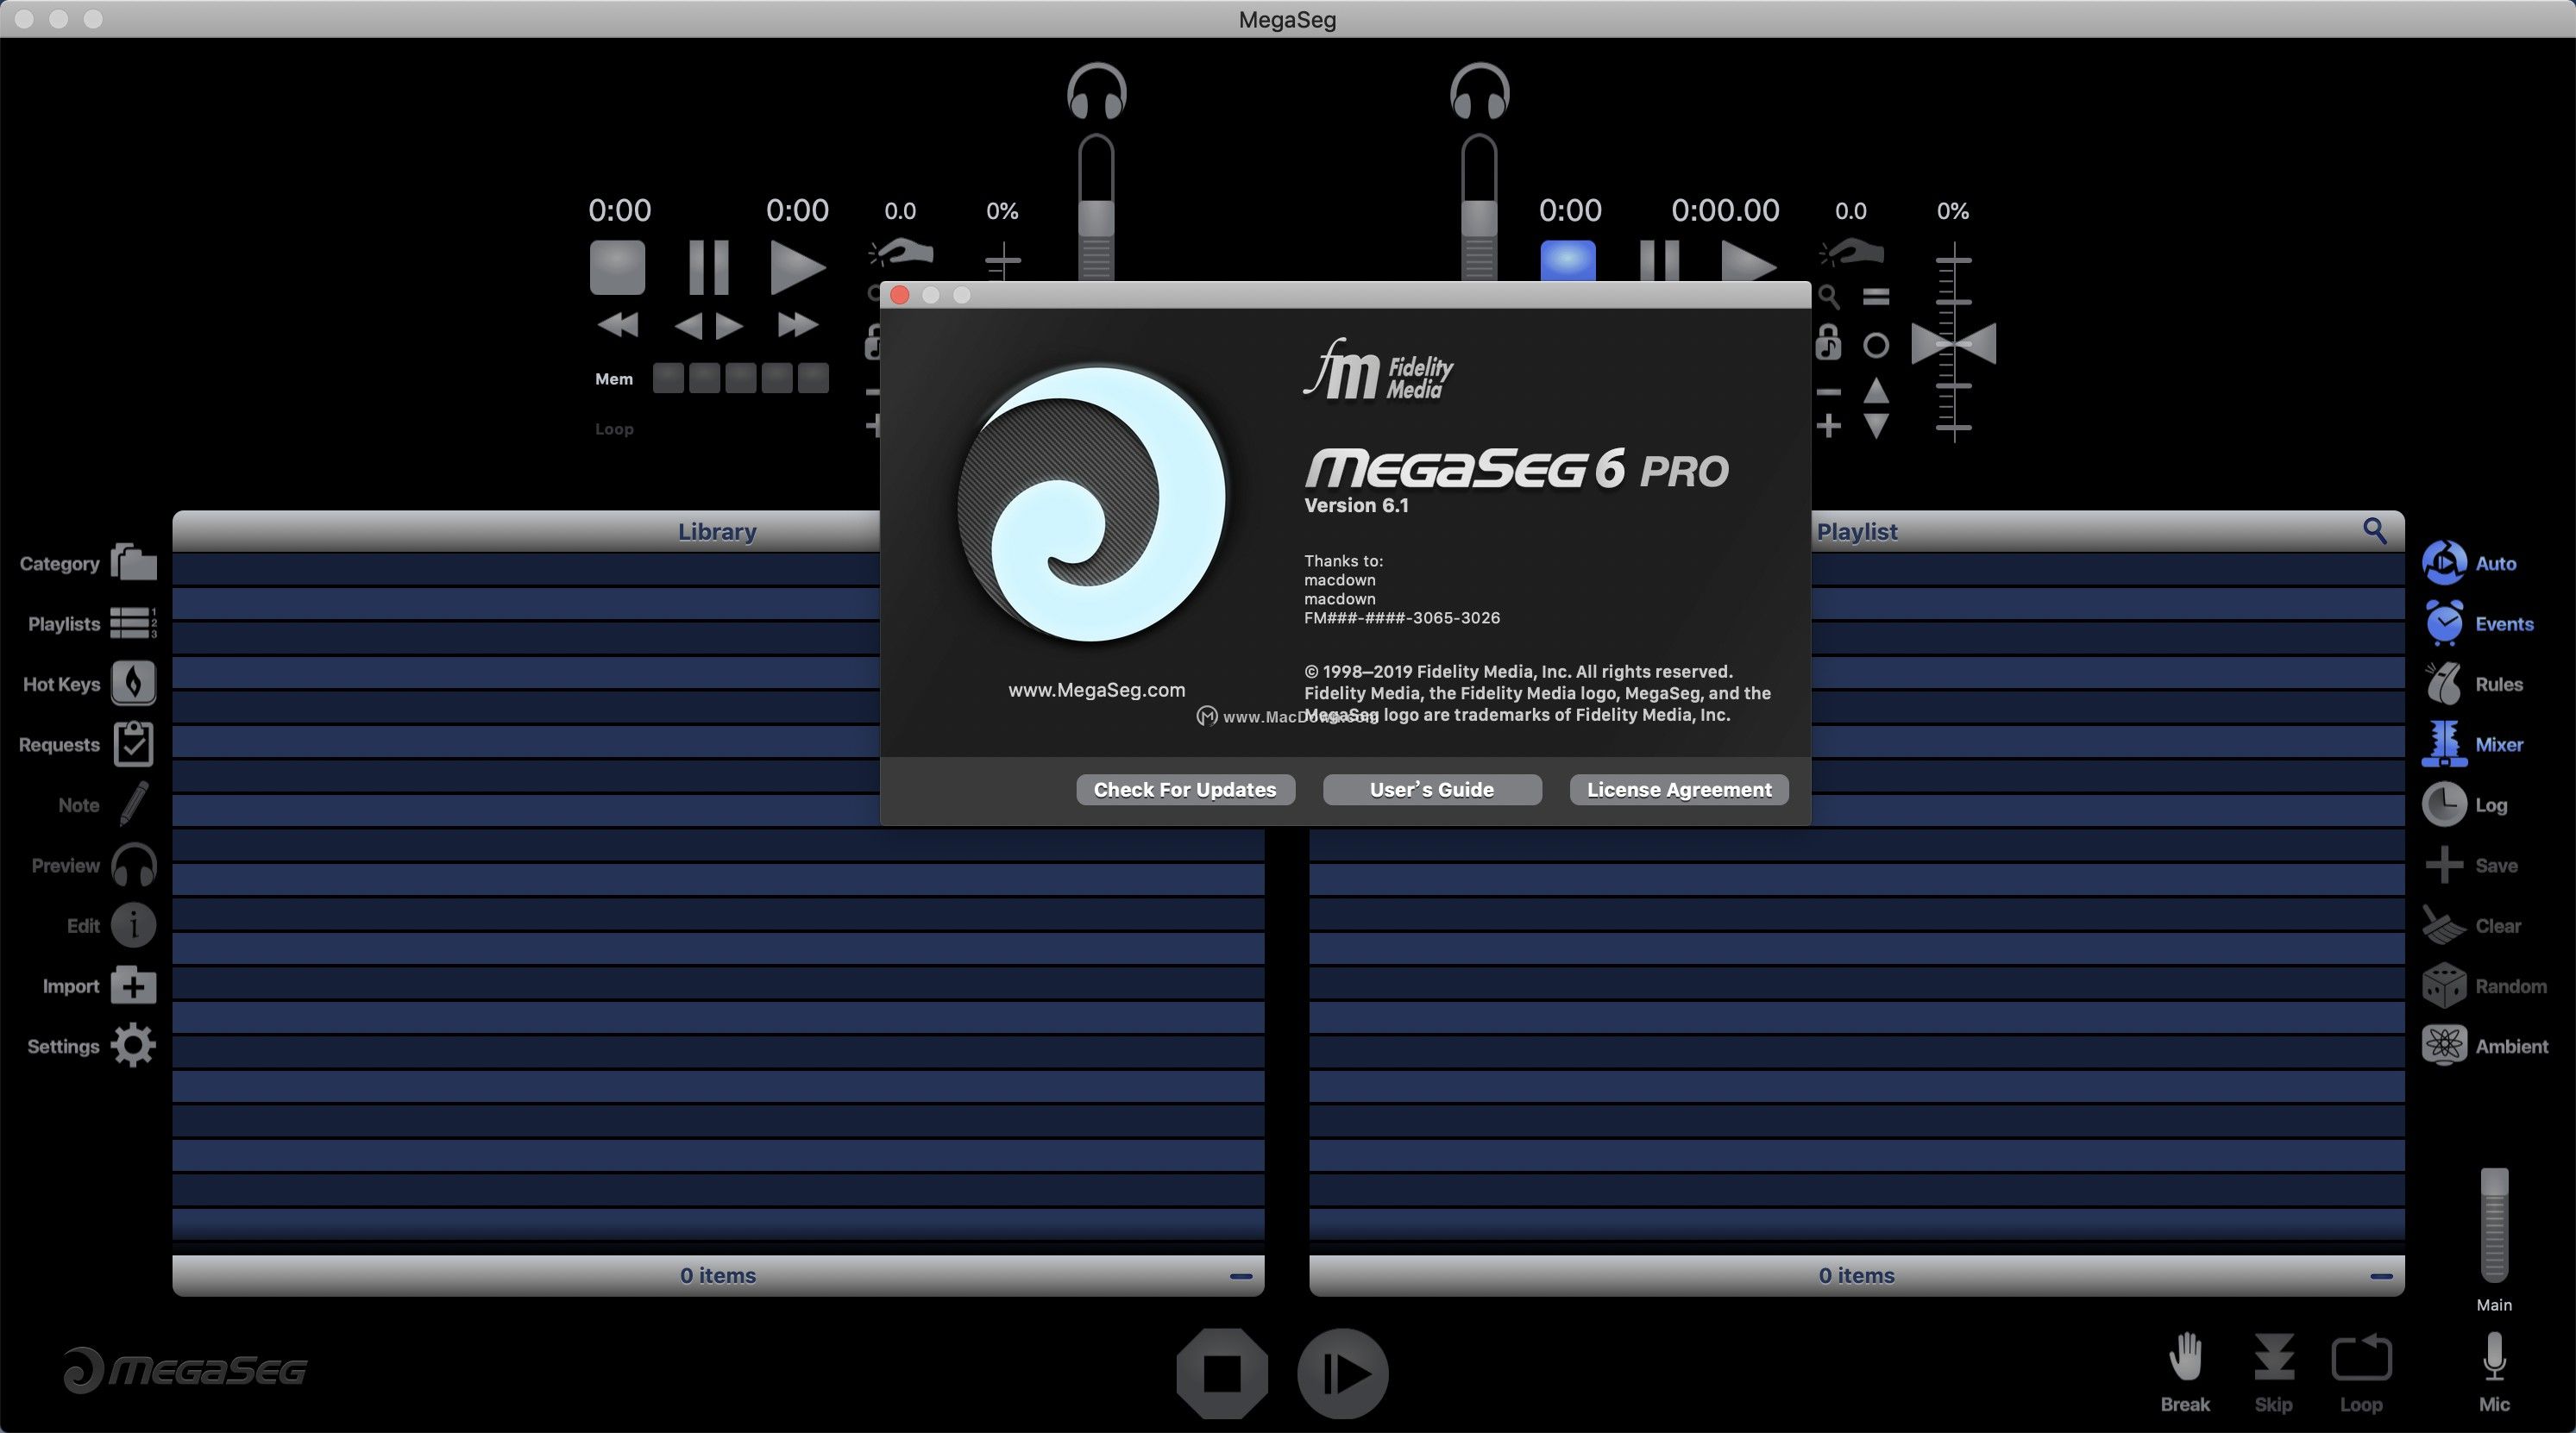Click left deck headphones cue icon
Image resolution: width=2576 pixels, height=1433 pixels.
coord(1097,92)
